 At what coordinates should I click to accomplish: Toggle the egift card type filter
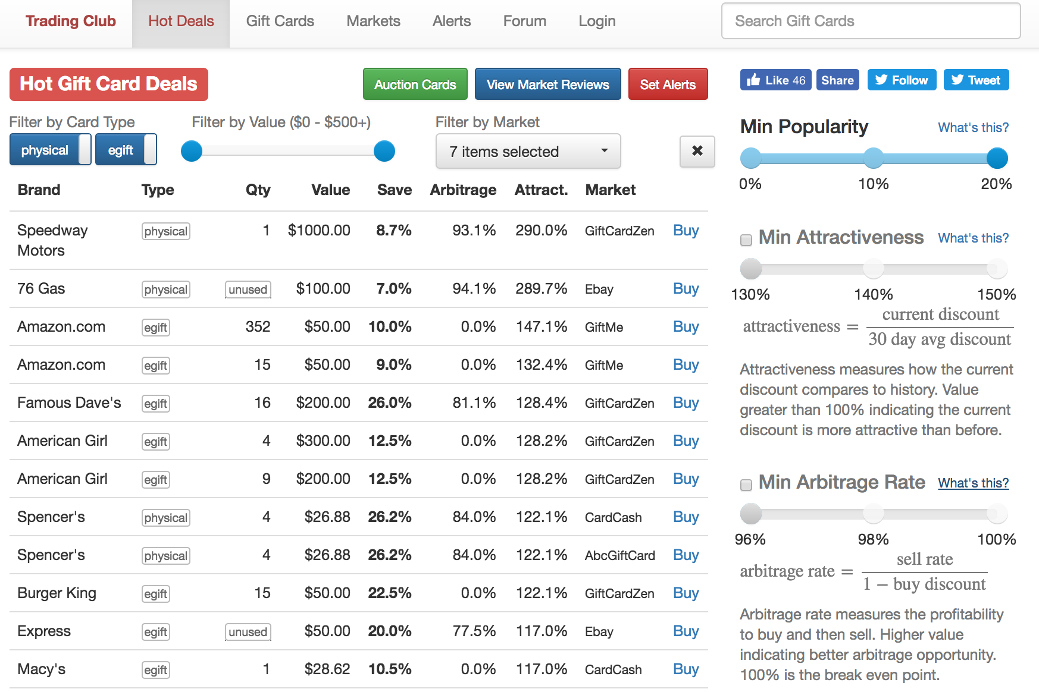126,150
